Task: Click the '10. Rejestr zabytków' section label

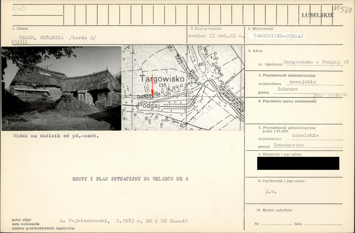Action: (274, 210)
